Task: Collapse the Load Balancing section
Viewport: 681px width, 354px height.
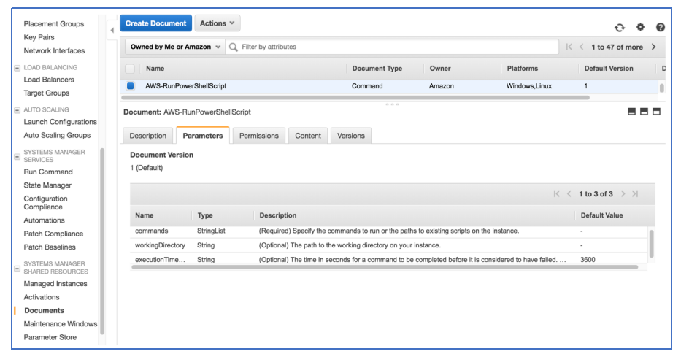Action: 17,68
